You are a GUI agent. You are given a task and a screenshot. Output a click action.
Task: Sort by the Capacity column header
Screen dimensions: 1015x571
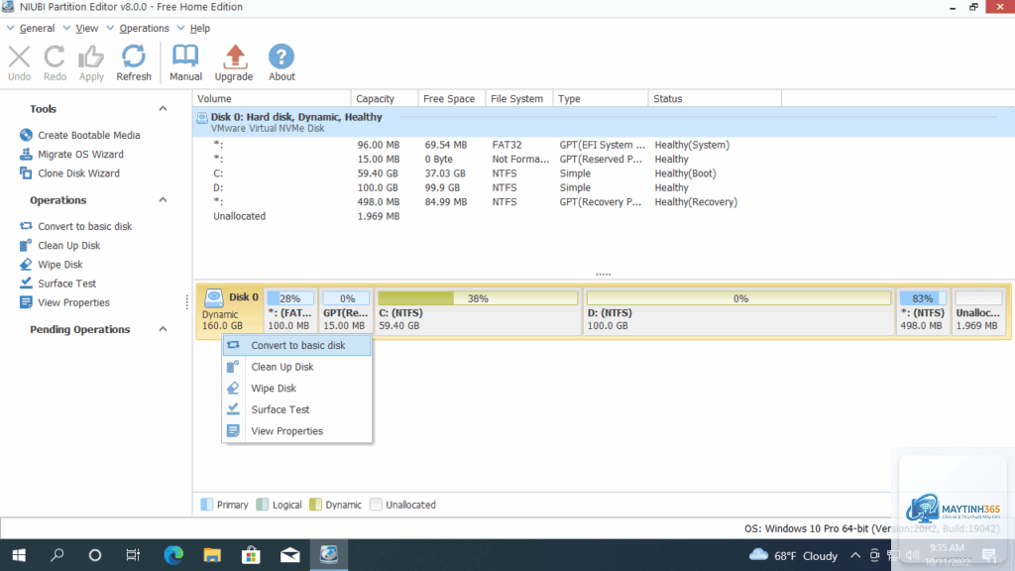pos(385,99)
